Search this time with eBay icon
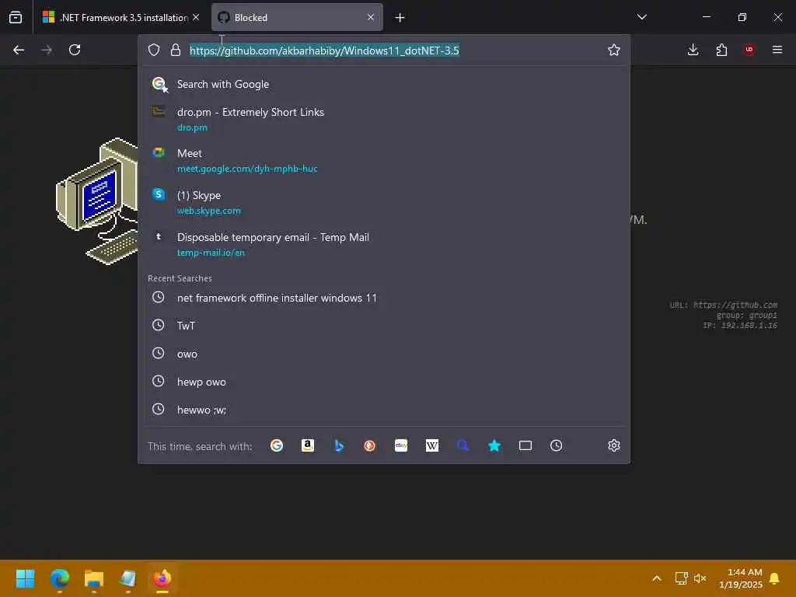Viewport: 796px width, 597px height. coord(401,445)
